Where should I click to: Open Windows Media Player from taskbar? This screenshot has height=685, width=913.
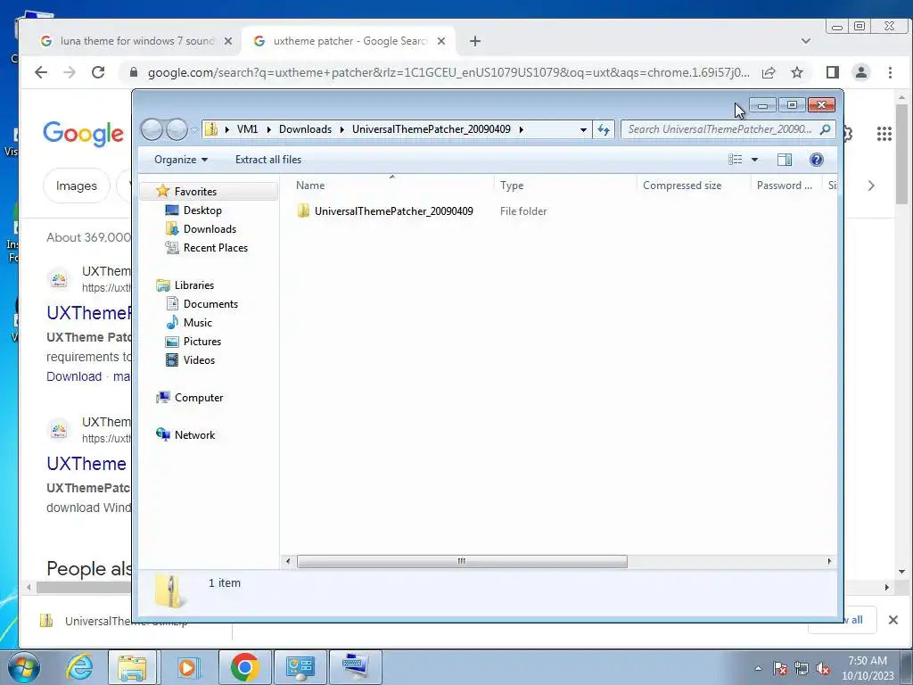point(187,667)
